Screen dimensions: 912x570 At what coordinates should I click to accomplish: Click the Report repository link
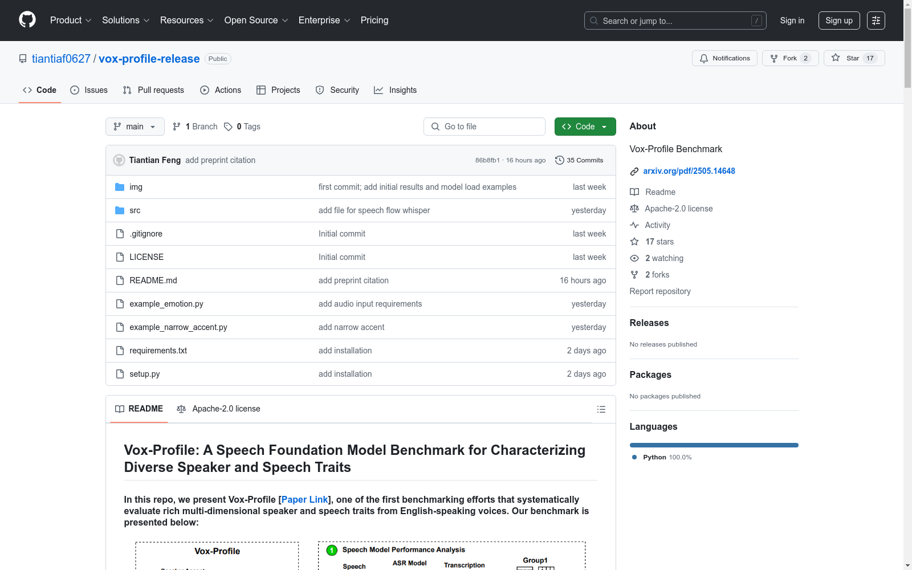click(x=660, y=291)
